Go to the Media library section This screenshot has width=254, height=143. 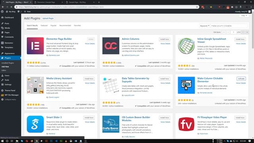click(7, 28)
